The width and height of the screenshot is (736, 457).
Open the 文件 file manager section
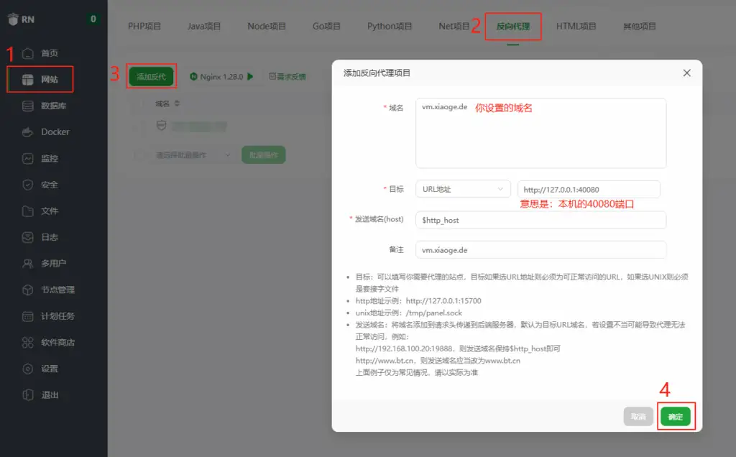point(49,211)
